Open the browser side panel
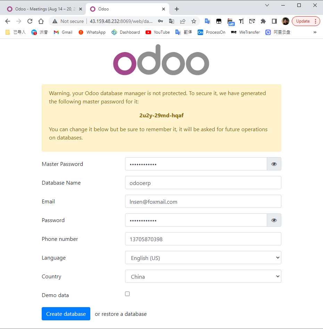Viewport: 323px width, 329px height. 274,21
